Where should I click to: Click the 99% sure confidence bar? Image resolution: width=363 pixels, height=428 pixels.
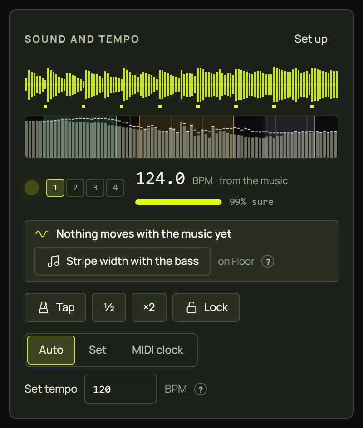click(179, 202)
